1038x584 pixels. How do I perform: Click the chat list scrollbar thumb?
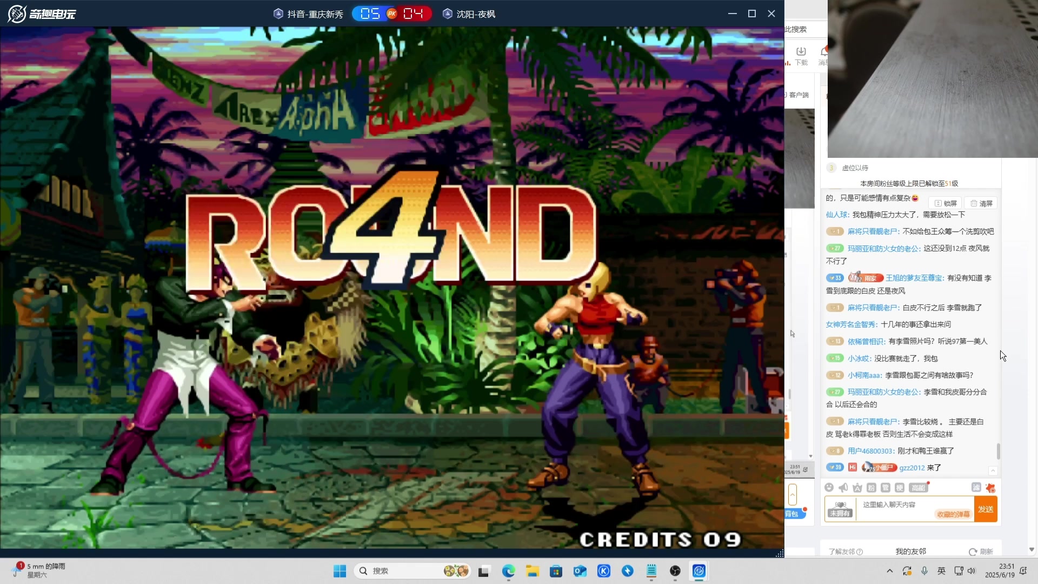[998, 452]
